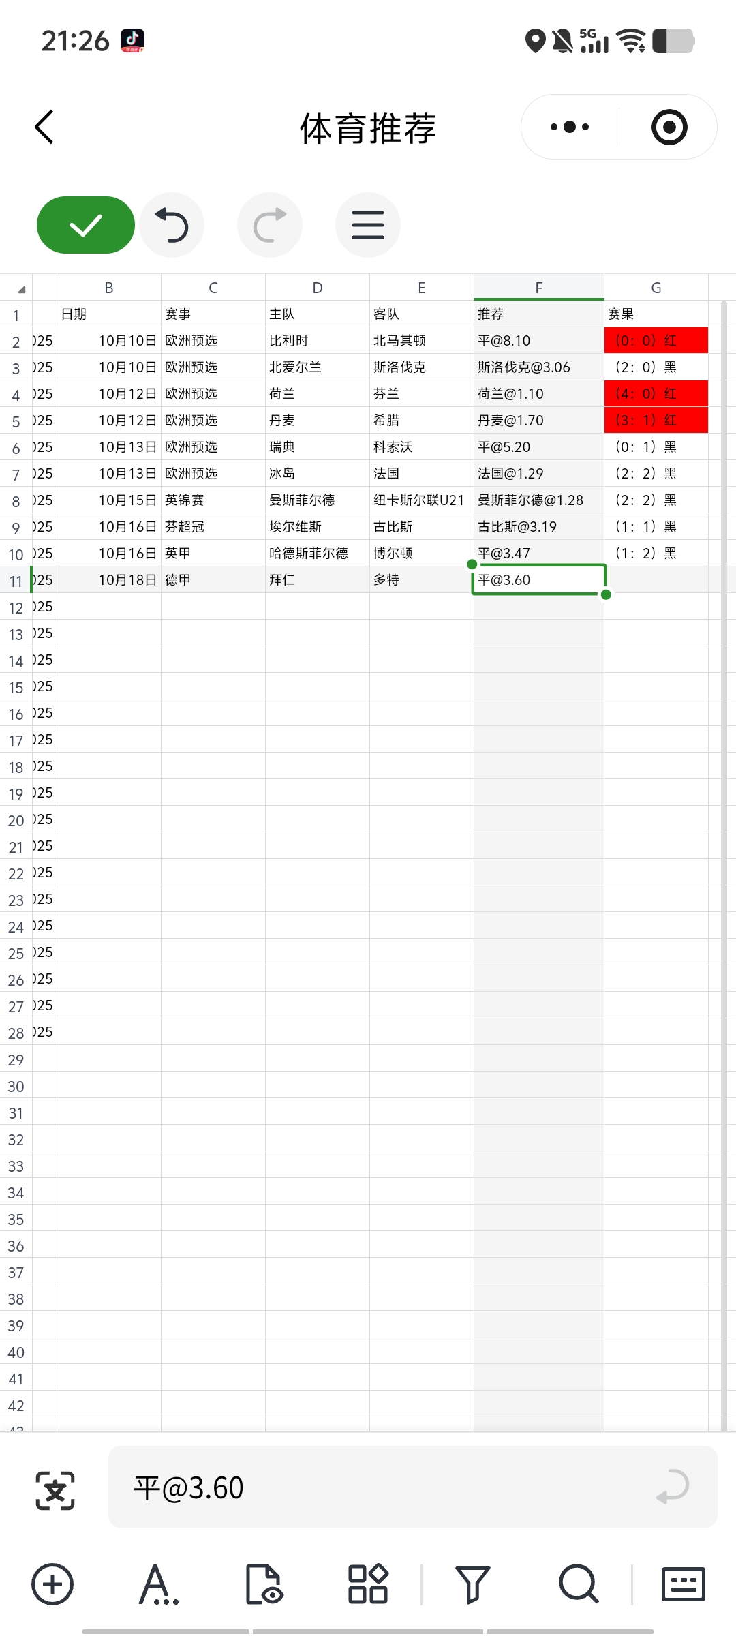Select cell (1: 2) 黑
736x1636 pixels.
(x=656, y=554)
